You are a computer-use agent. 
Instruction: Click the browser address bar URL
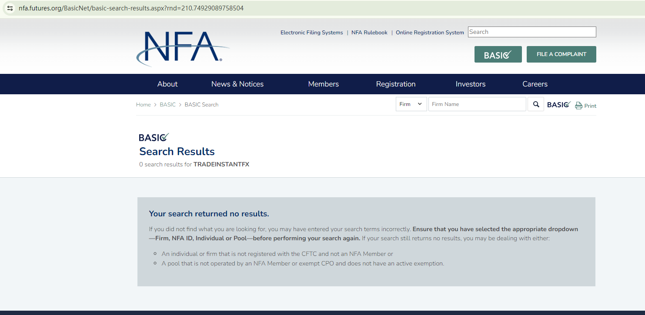[131, 8]
